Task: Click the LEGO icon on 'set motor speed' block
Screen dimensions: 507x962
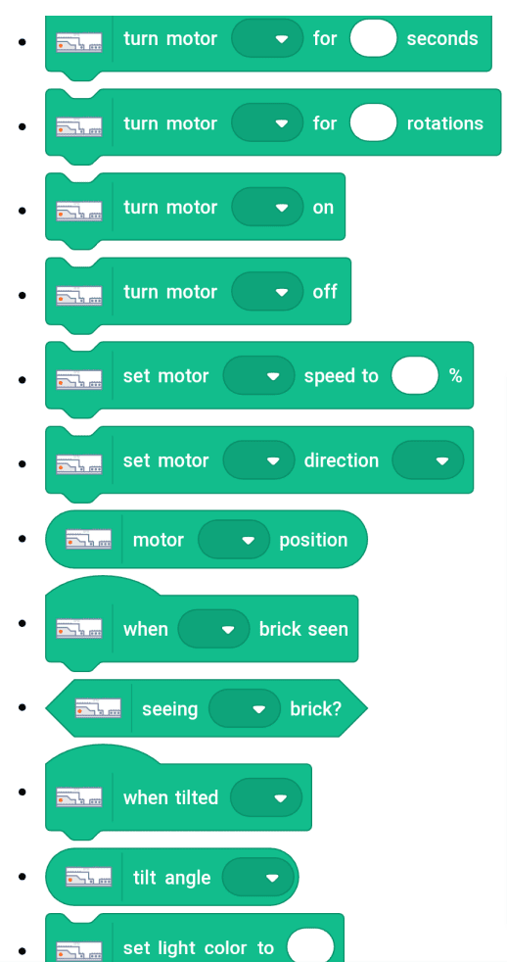Action: pos(79,380)
